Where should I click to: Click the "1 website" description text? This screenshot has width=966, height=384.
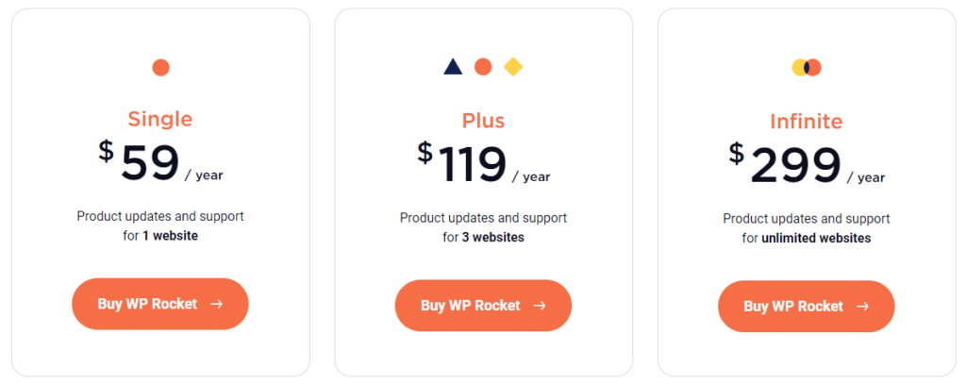[170, 236]
